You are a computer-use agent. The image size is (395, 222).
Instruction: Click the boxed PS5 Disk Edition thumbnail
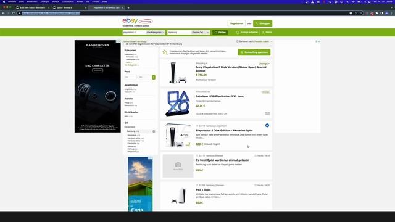coord(178,135)
